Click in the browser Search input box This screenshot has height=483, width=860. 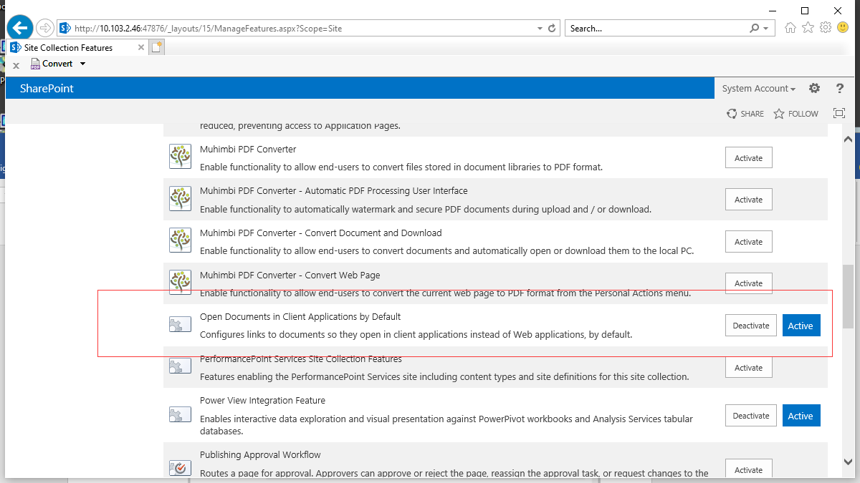pos(656,29)
